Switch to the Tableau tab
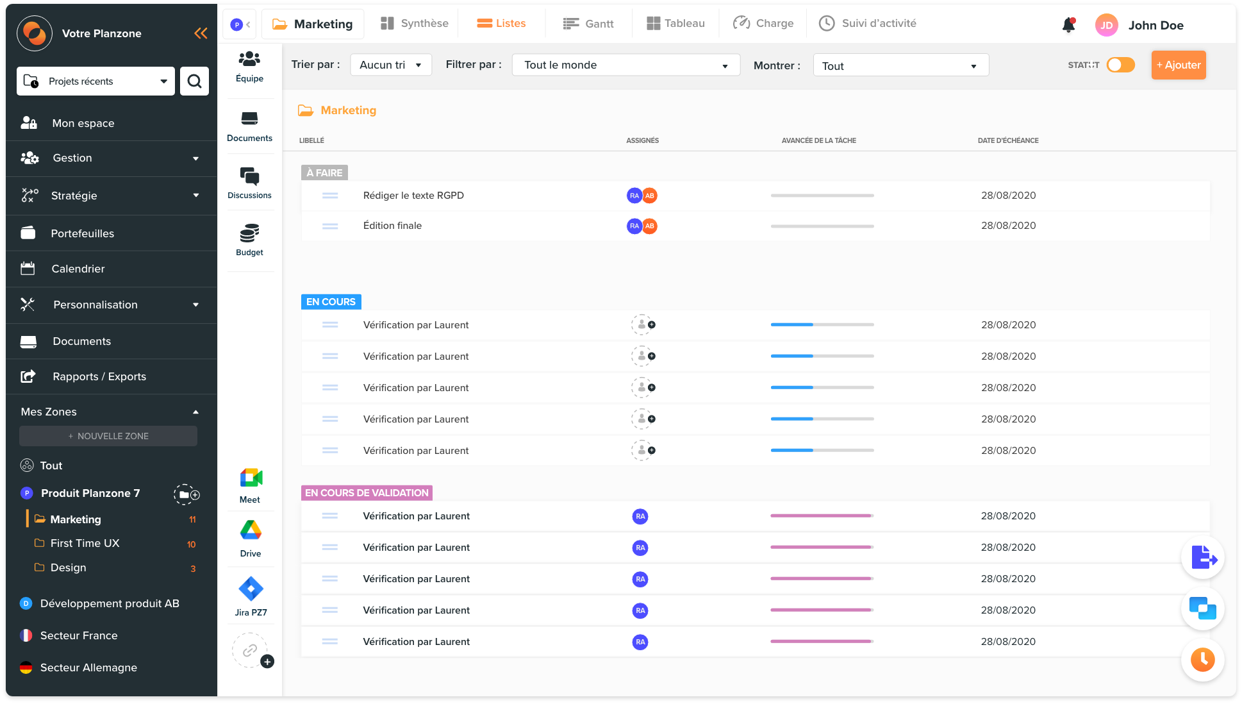The height and width of the screenshot is (704, 1242). pos(675,24)
